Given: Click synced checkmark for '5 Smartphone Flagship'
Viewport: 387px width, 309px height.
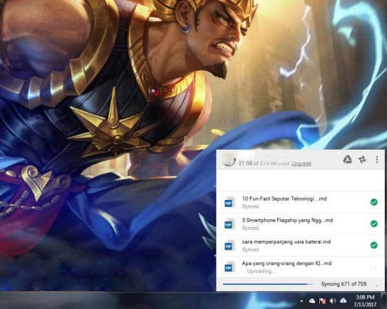Looking at the screenshot, I should 374,223.
